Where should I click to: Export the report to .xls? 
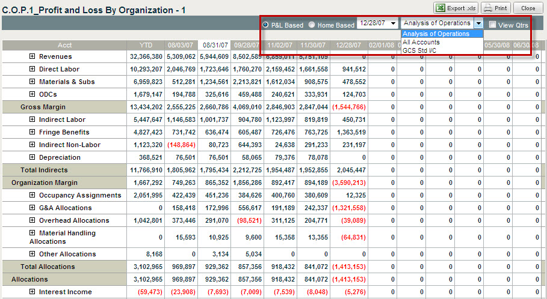coord(455,8)
